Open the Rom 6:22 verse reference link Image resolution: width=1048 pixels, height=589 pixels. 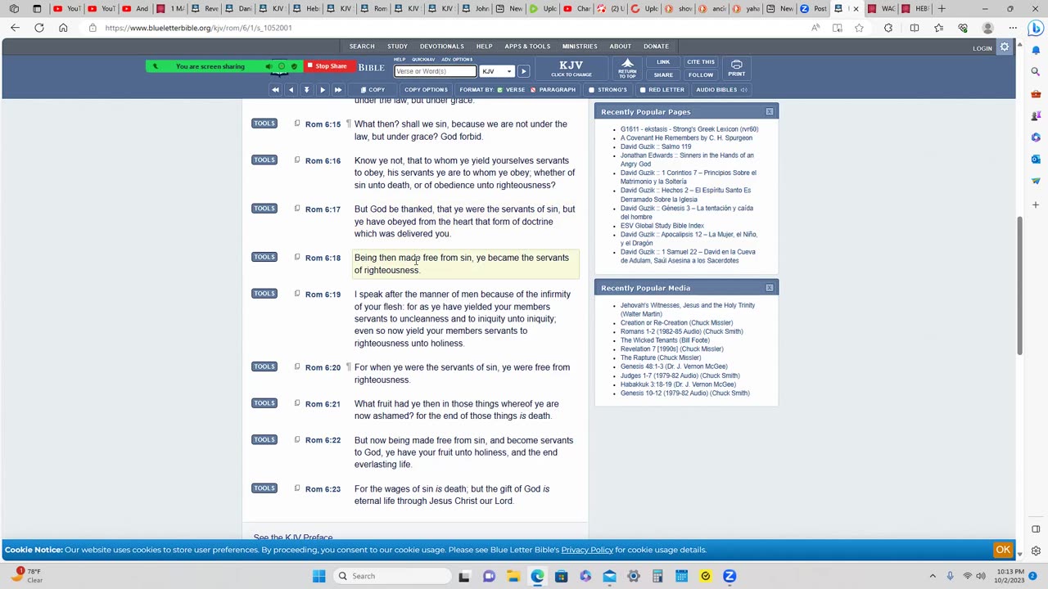[323, 440]
